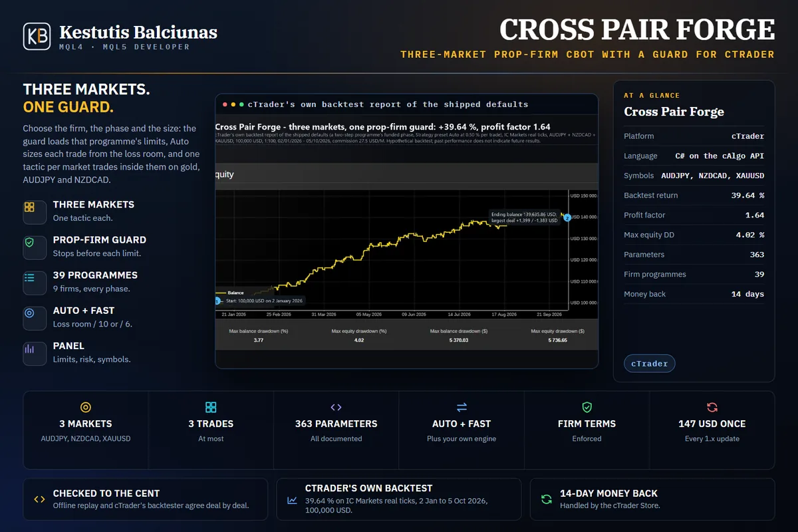Click the '147 USD ONCE' card heading

coord(712,424)
